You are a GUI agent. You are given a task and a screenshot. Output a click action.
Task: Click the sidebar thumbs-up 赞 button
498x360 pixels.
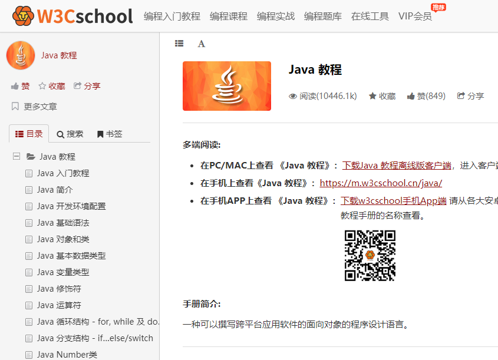point(20,86)
